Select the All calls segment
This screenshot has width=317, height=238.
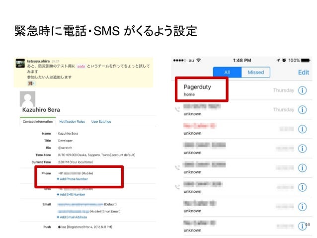(x=227, y=72)
